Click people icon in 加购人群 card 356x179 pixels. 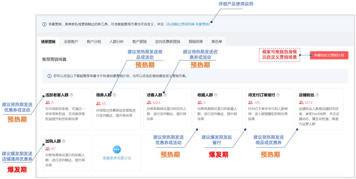point(47,149)
